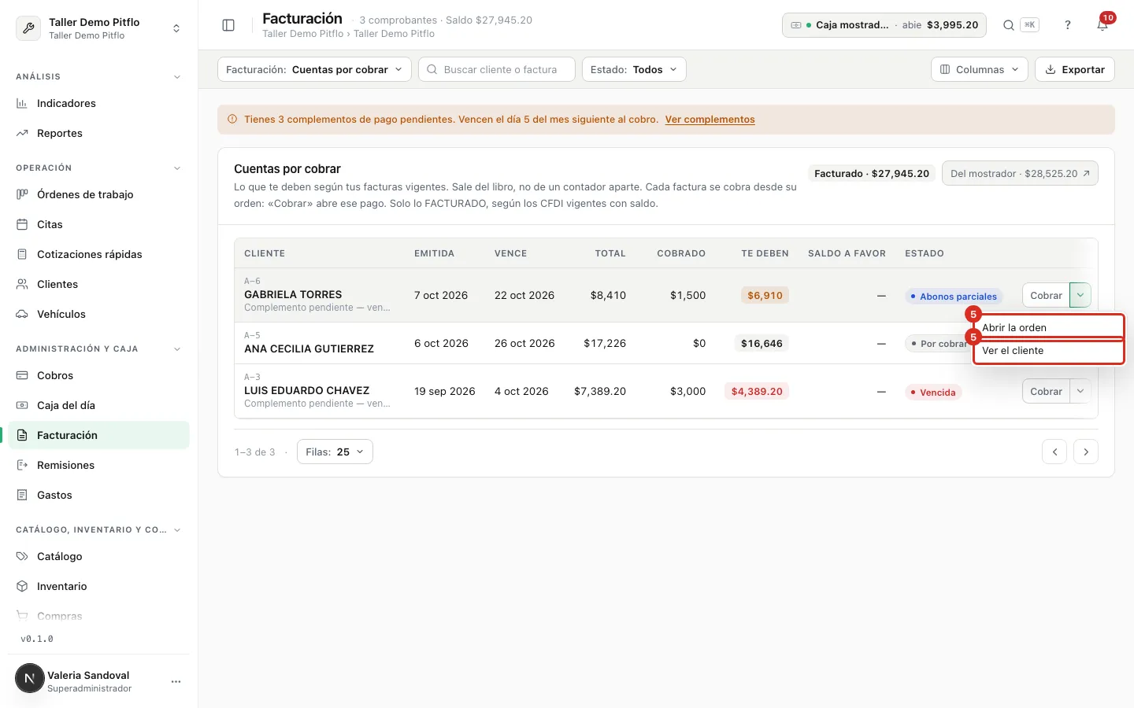Click Cobrar for Gabriela Torres
This screenshot has width=1134, height=708.
[1046, 295]
